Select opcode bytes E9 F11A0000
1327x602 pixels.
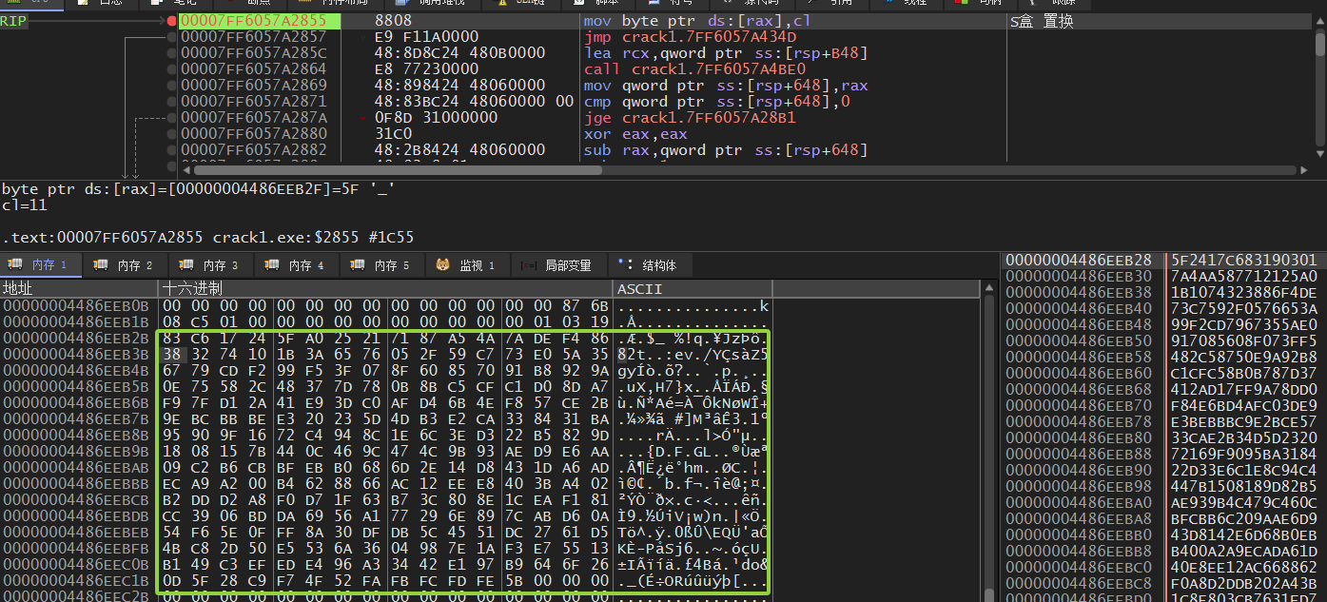pos(426,37)
